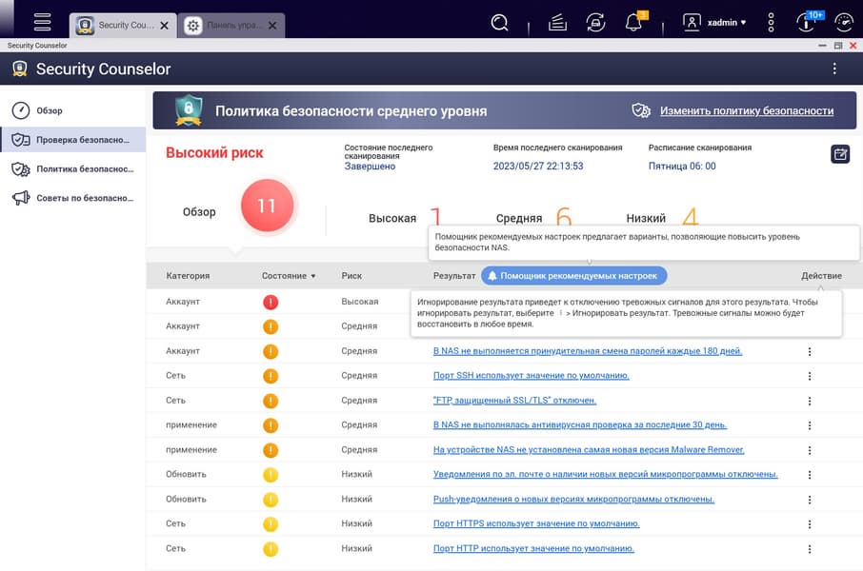The image size is (863, 571).
Task: Click the external devices sync icon
Action: point(595,22)
